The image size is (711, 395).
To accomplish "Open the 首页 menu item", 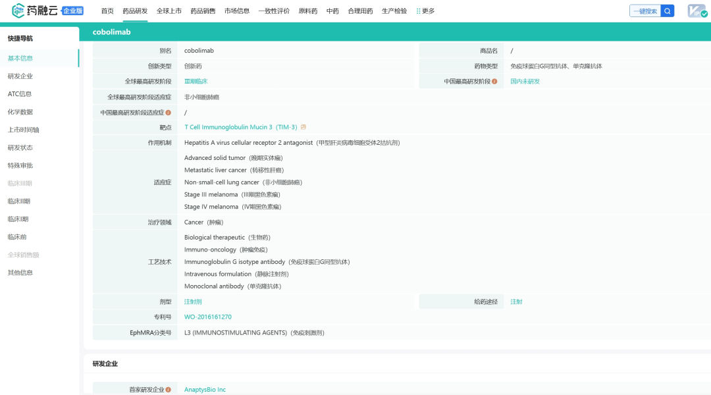I will (x=107, y=11).
